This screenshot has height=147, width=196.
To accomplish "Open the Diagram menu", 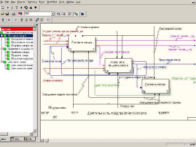I will 21,2.
